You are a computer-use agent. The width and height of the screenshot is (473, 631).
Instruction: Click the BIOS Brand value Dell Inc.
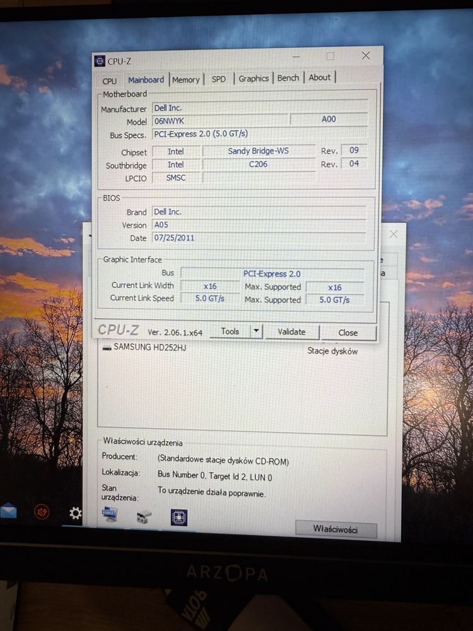(x=259, y=211)
